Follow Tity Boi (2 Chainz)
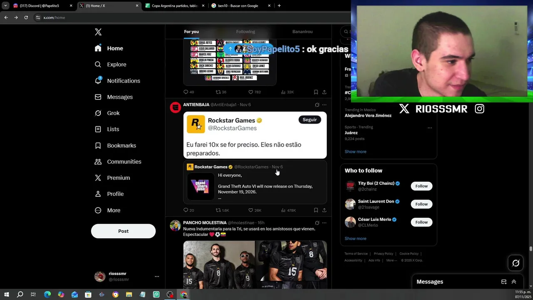The image size is (533, 300). tap(421, 186)
